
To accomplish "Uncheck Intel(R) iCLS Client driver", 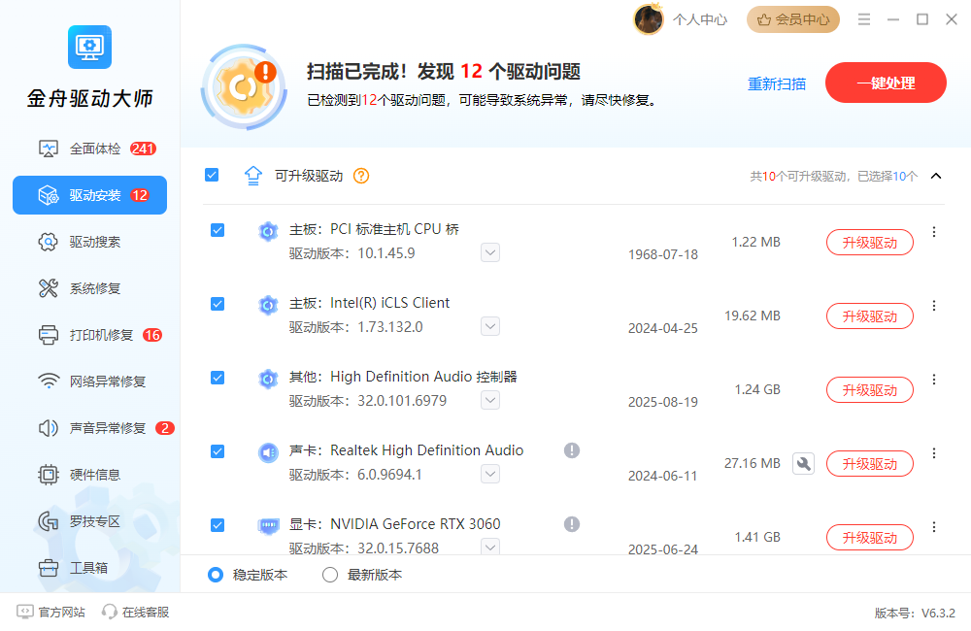I will click(x=218, y=304).
